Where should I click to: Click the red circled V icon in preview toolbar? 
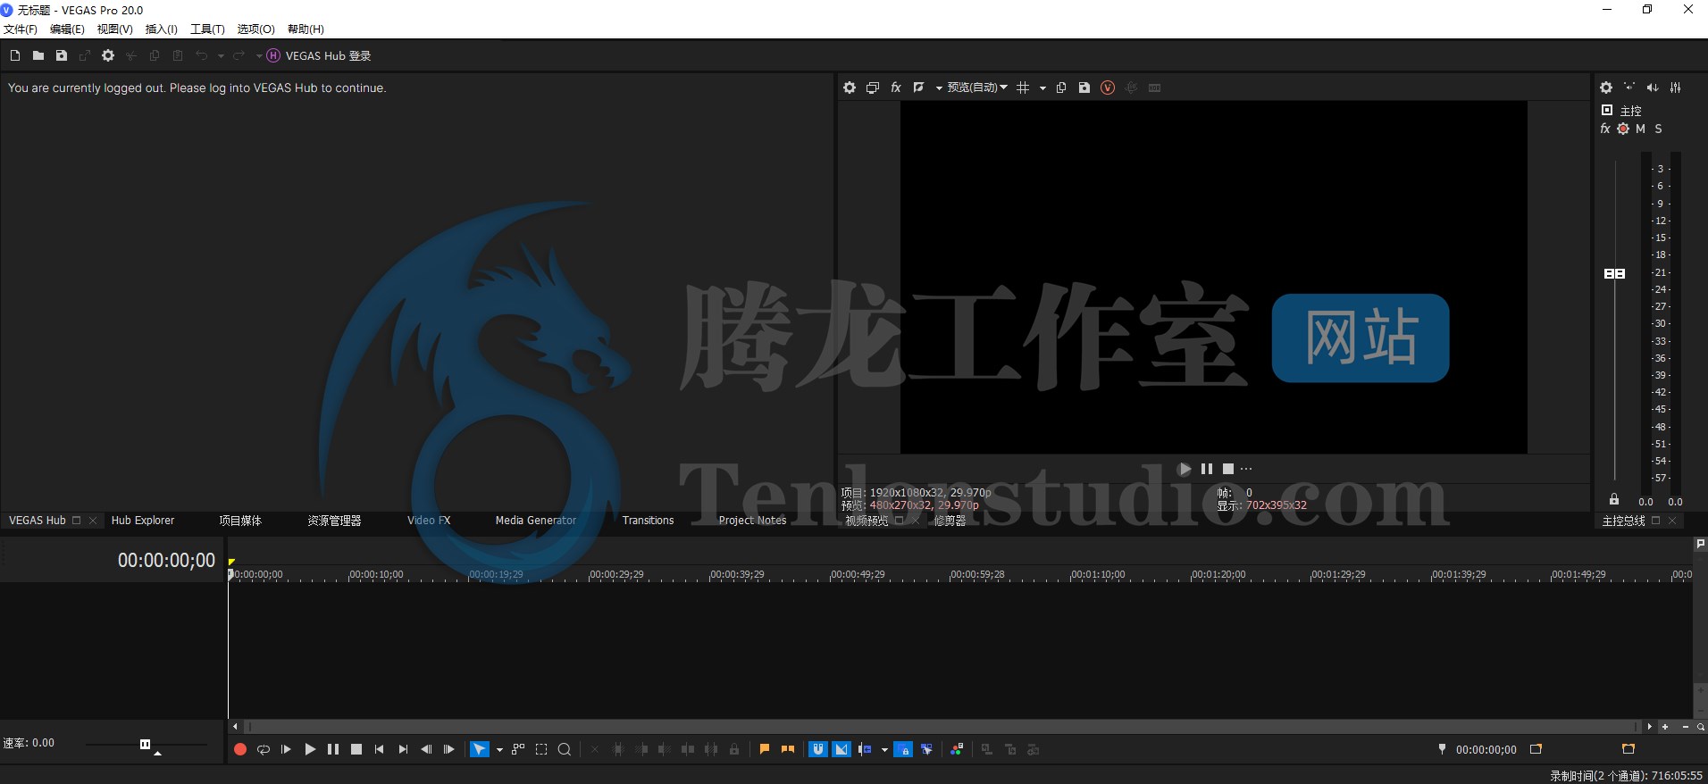tap(1108, 88)
